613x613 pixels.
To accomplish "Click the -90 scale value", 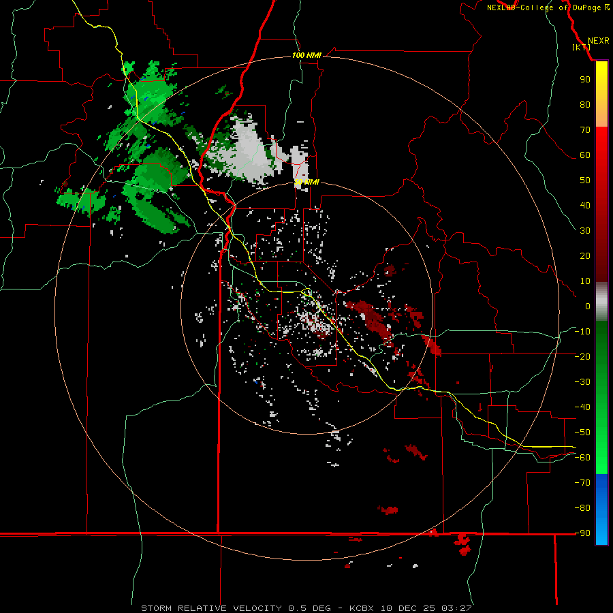I will (x=582, y=533).
